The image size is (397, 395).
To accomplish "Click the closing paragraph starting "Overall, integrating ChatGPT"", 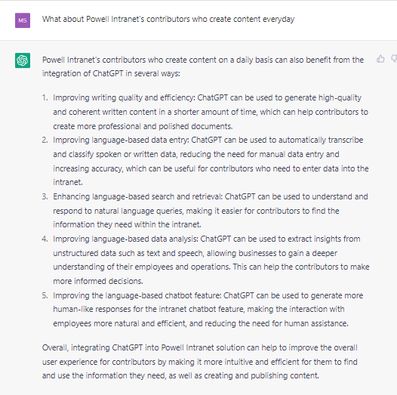I will tap(200, 362).
